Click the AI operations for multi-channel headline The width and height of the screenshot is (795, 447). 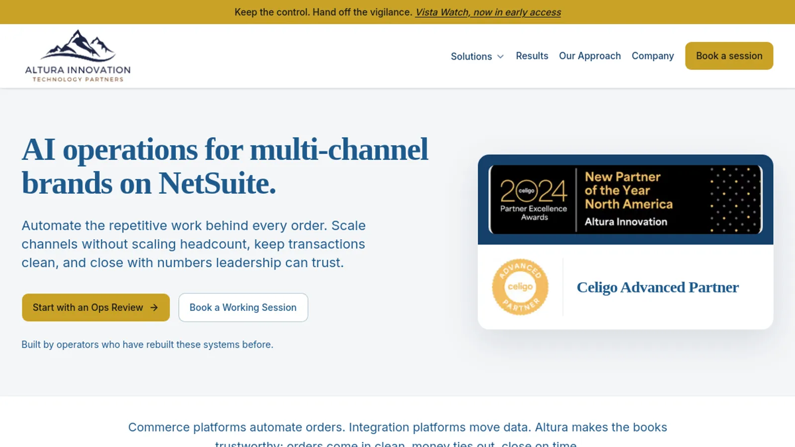pyautogui.click(x=225, y=166)
